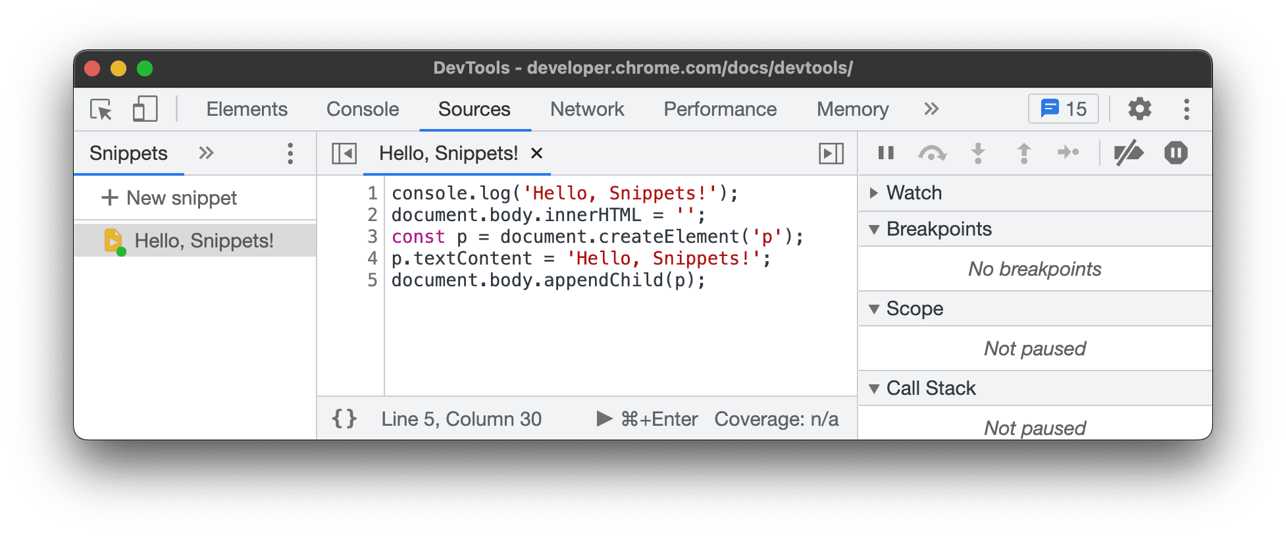1286x537 pixels.
Task: Toggle the device toolbar icon
Action: pos(145,109)
